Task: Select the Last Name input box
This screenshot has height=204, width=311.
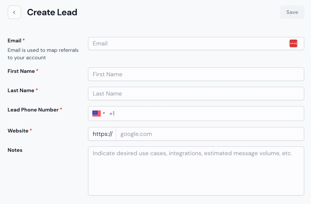Action: 196,94
